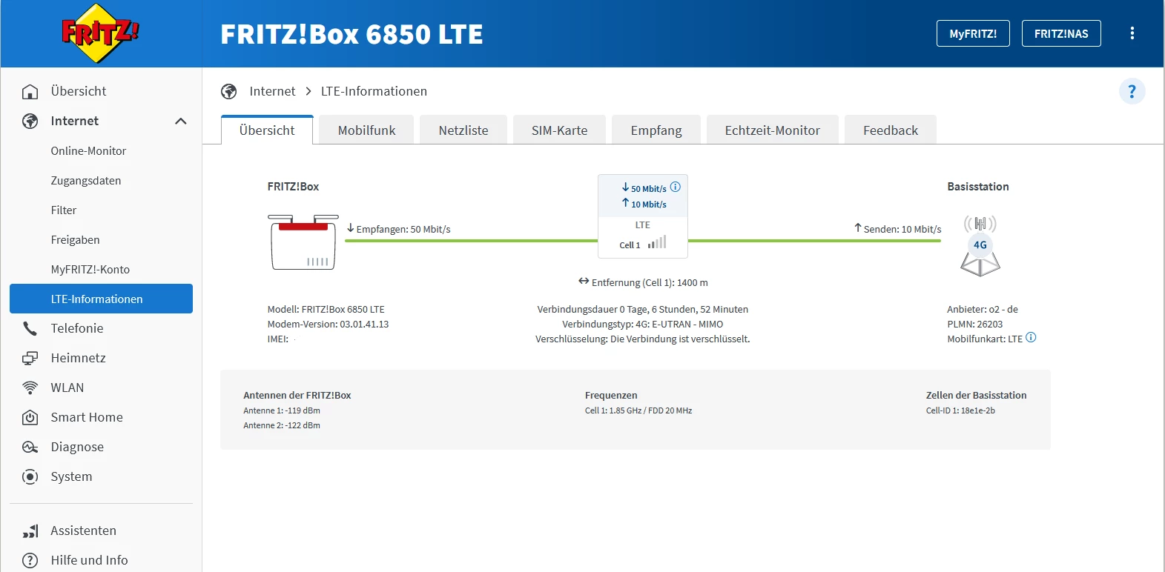Switch to the Mobilfunk tab
The width and height of the screenshot is (1165, 572).
(366, 130)
